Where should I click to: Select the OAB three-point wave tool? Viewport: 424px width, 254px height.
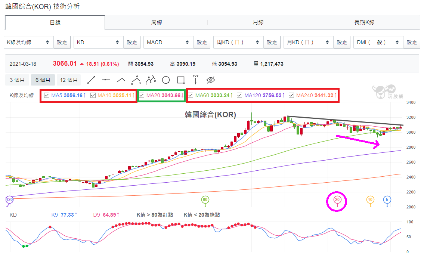click(136, 80)
